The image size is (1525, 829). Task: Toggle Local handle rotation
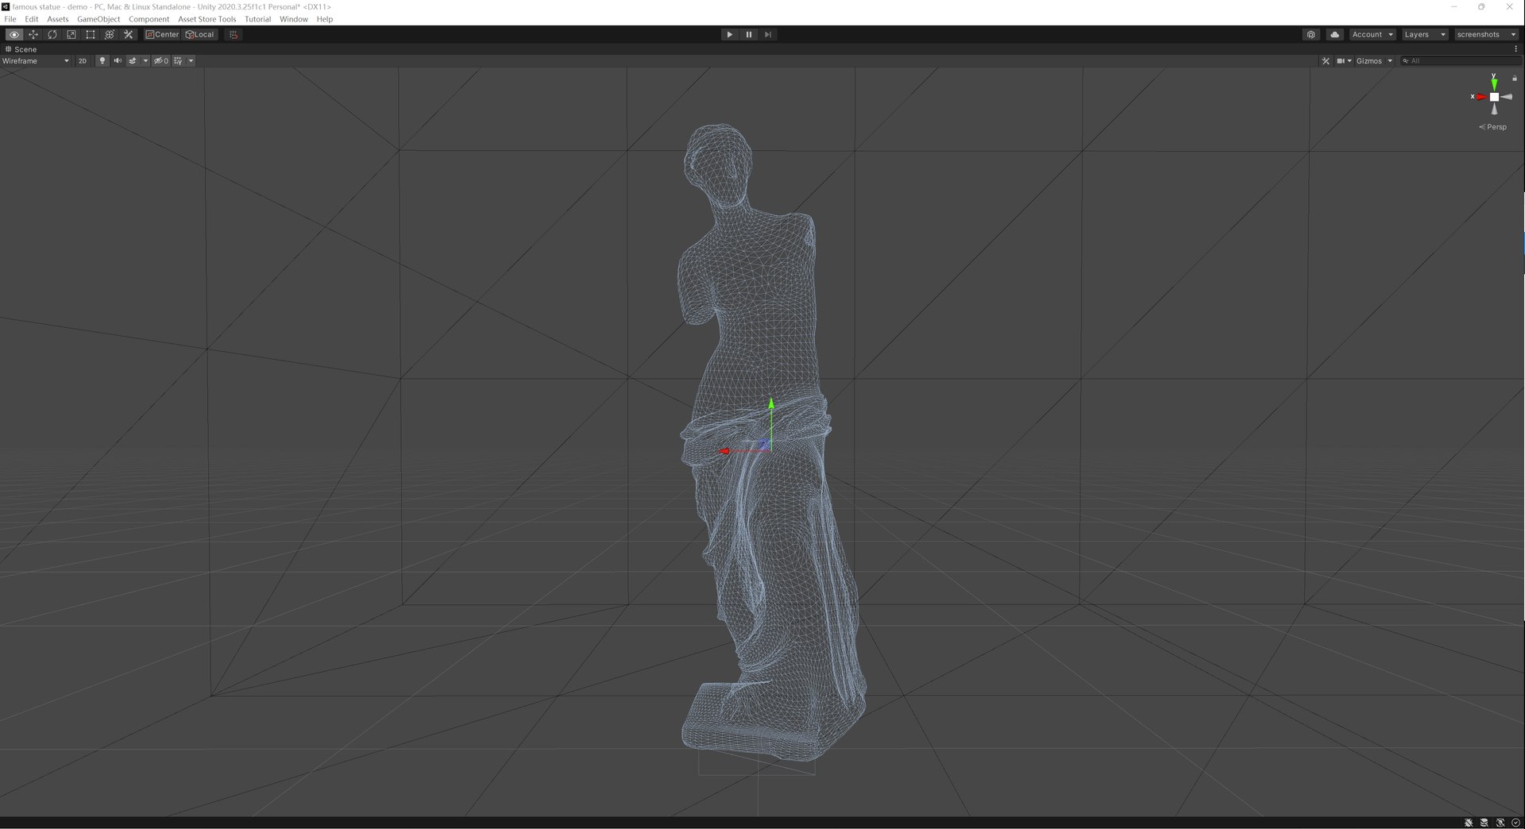point(200,35)
